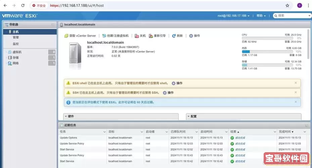This screenshot has height=168, width=312.
Task: Click Start Service at 19:12:02
Action: pos(67,150)
